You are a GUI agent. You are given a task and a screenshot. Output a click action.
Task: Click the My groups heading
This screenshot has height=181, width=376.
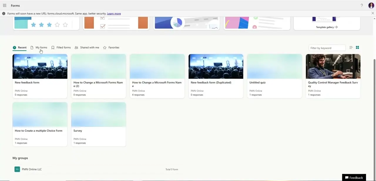point(20,158)
